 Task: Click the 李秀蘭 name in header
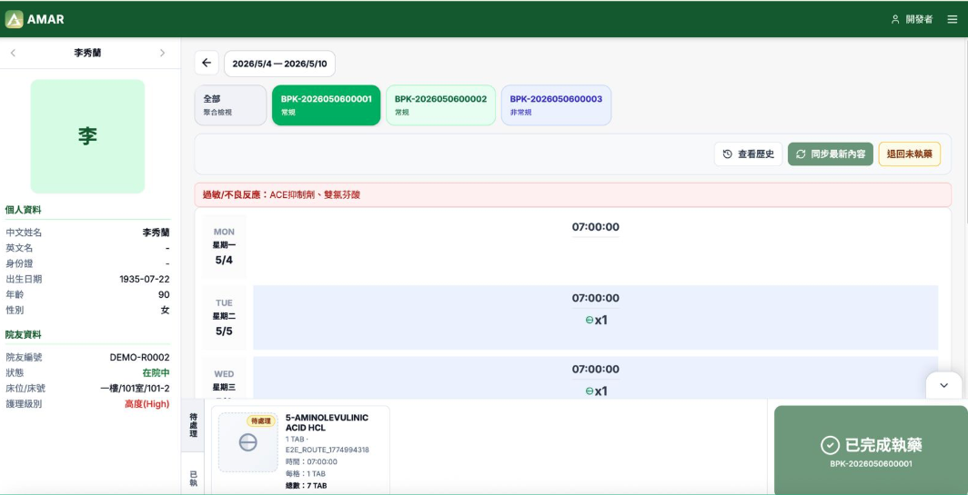(87, 53)
